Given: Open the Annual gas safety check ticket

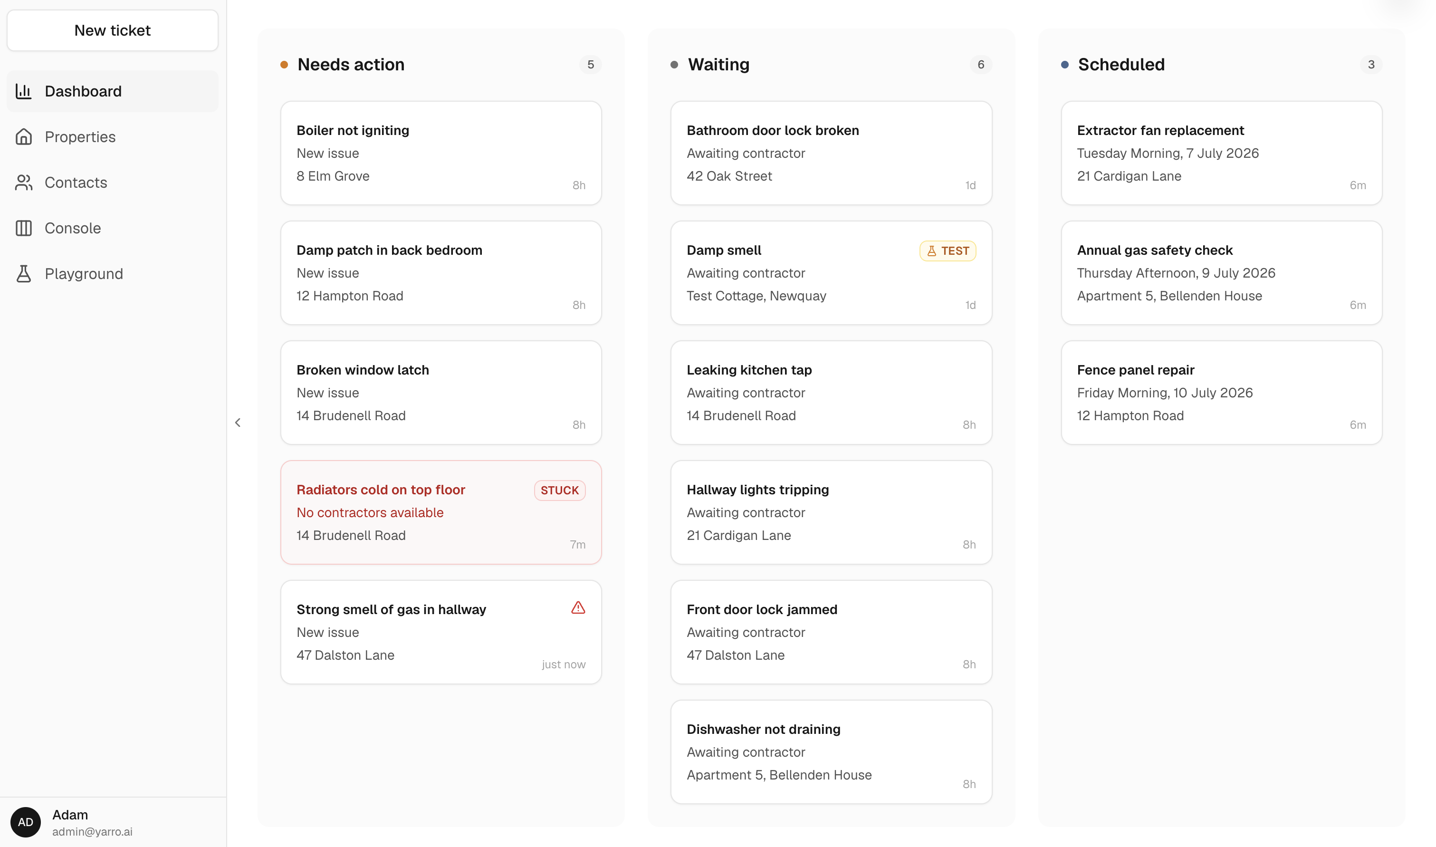Looking at the screenshot, I should (1222, 273).
